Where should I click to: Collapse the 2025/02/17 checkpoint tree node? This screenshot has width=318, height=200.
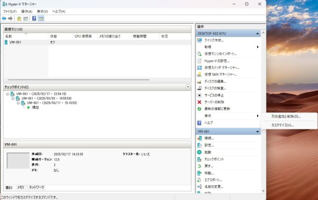click(7, 94)
